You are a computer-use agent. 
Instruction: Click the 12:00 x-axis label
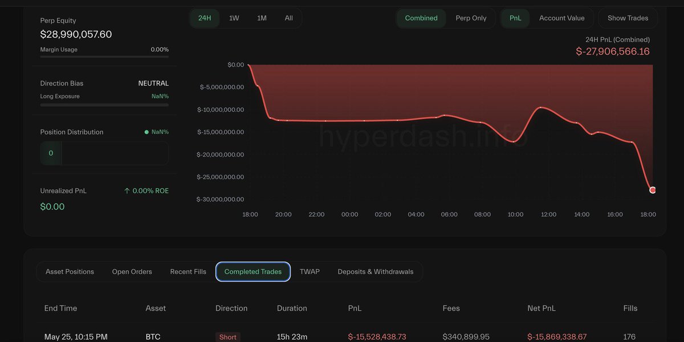[548, 214]
